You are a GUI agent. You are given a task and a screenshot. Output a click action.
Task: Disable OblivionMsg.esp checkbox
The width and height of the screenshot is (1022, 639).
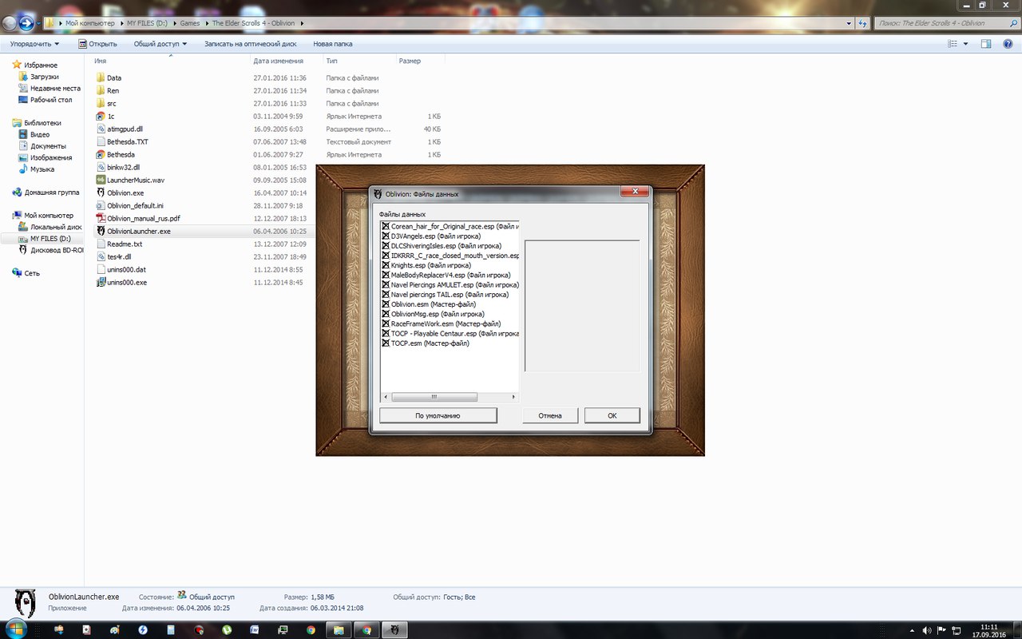(x=386, y=314)
